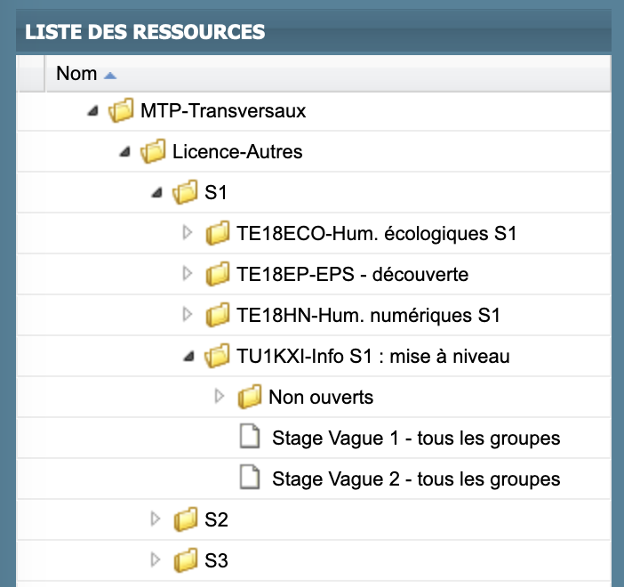The width and height of the screenshot is (624, 587).
Task: Collapse the TU1KXI-Info S1 node arrow
Action: click(189, 356)
